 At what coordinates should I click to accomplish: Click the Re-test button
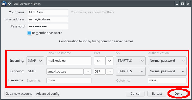click(157, 94)
